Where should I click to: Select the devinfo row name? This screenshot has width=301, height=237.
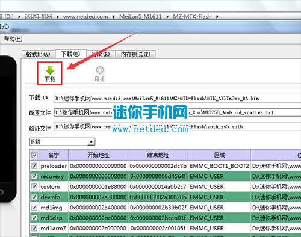pos(50,197)
